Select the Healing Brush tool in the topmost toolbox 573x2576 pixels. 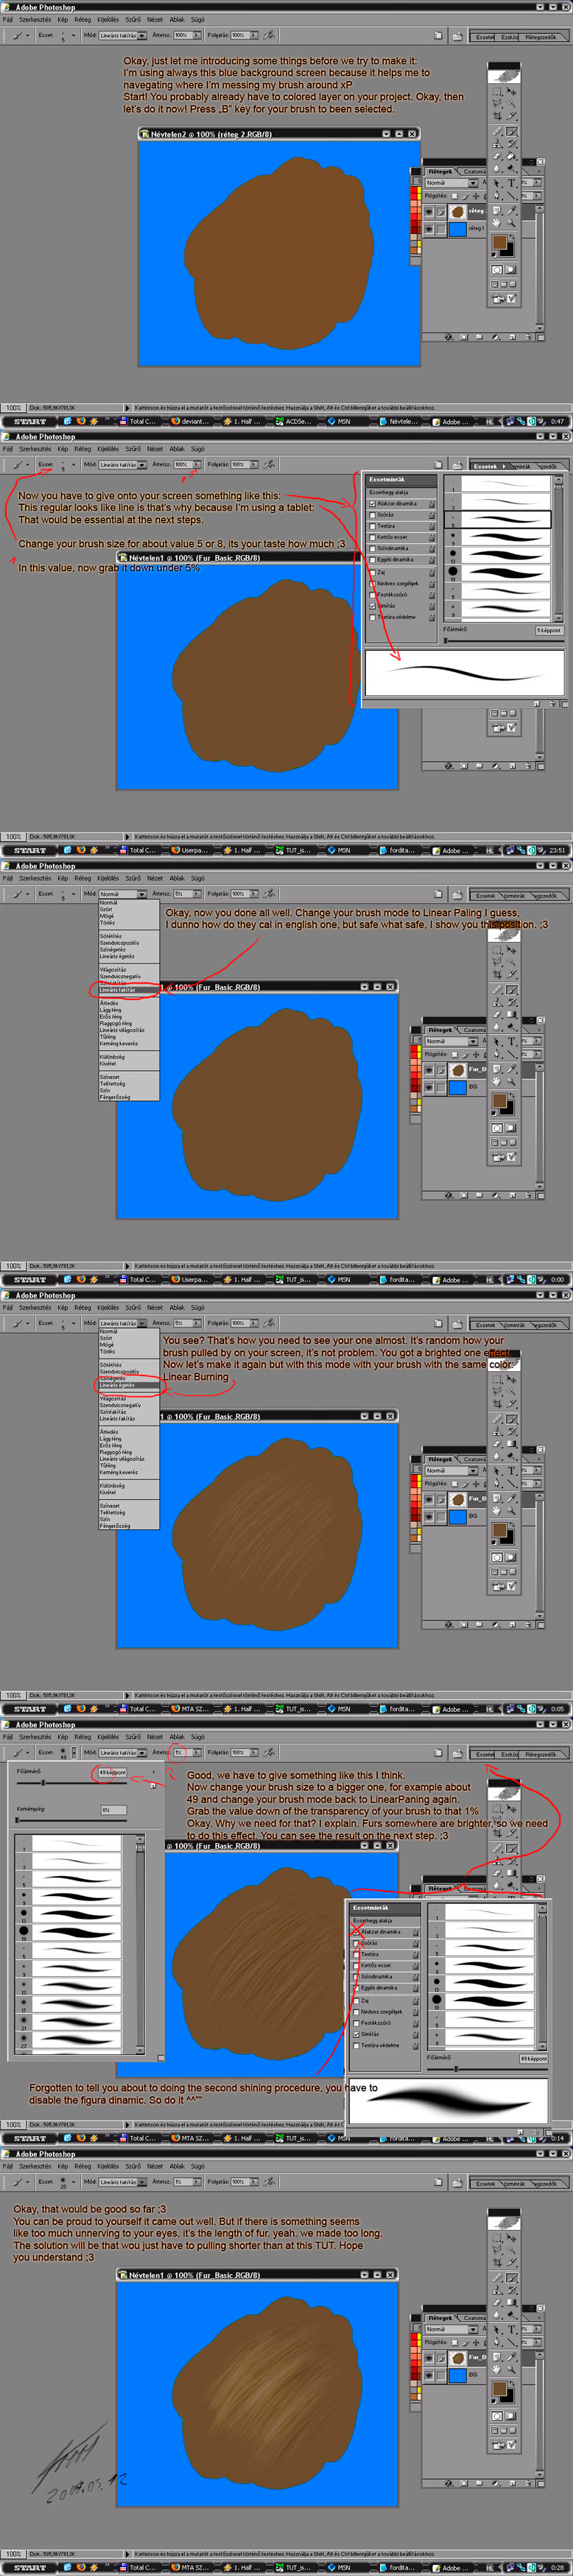(497, 131)
